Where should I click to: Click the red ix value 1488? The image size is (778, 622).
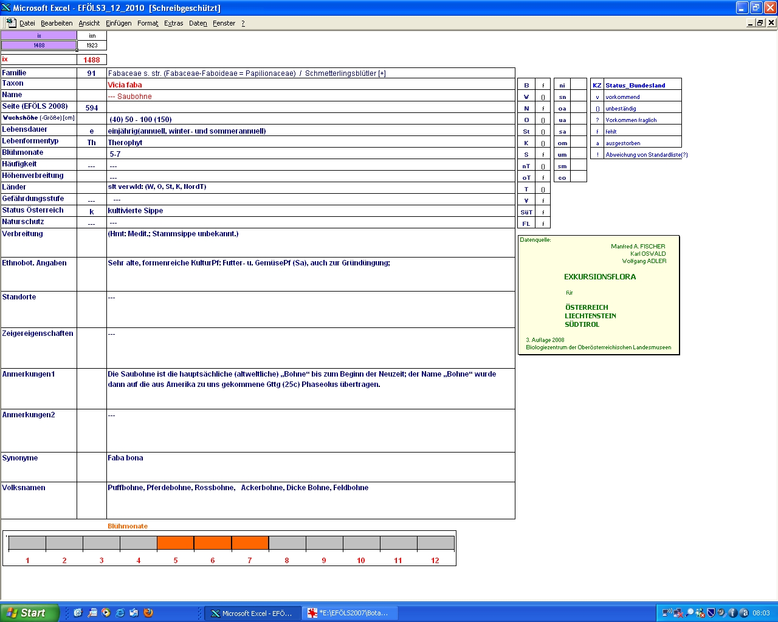92,60
